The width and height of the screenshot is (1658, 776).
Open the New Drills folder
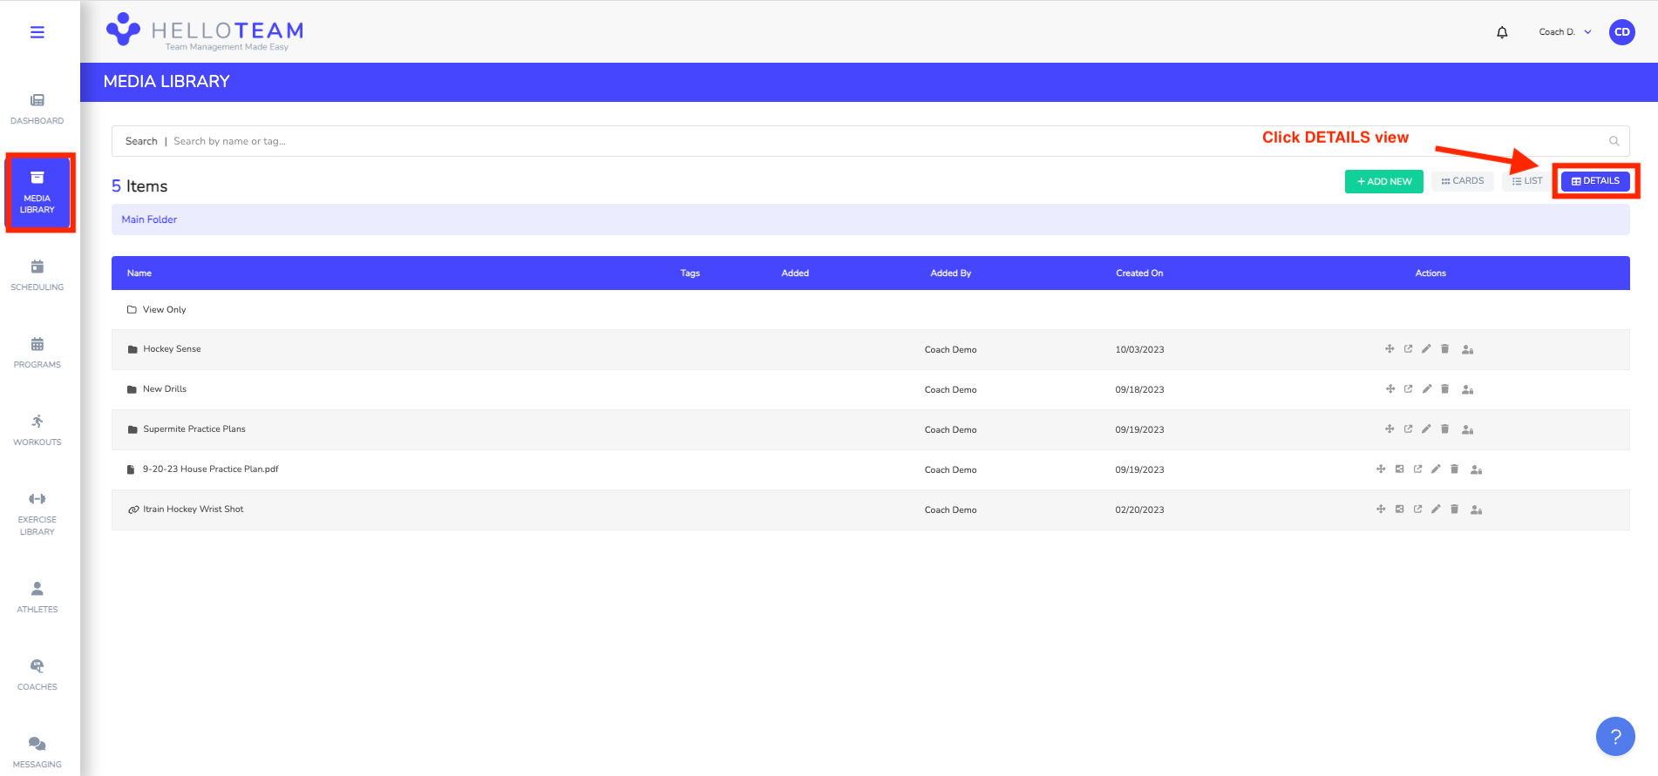tap(164, 389)
